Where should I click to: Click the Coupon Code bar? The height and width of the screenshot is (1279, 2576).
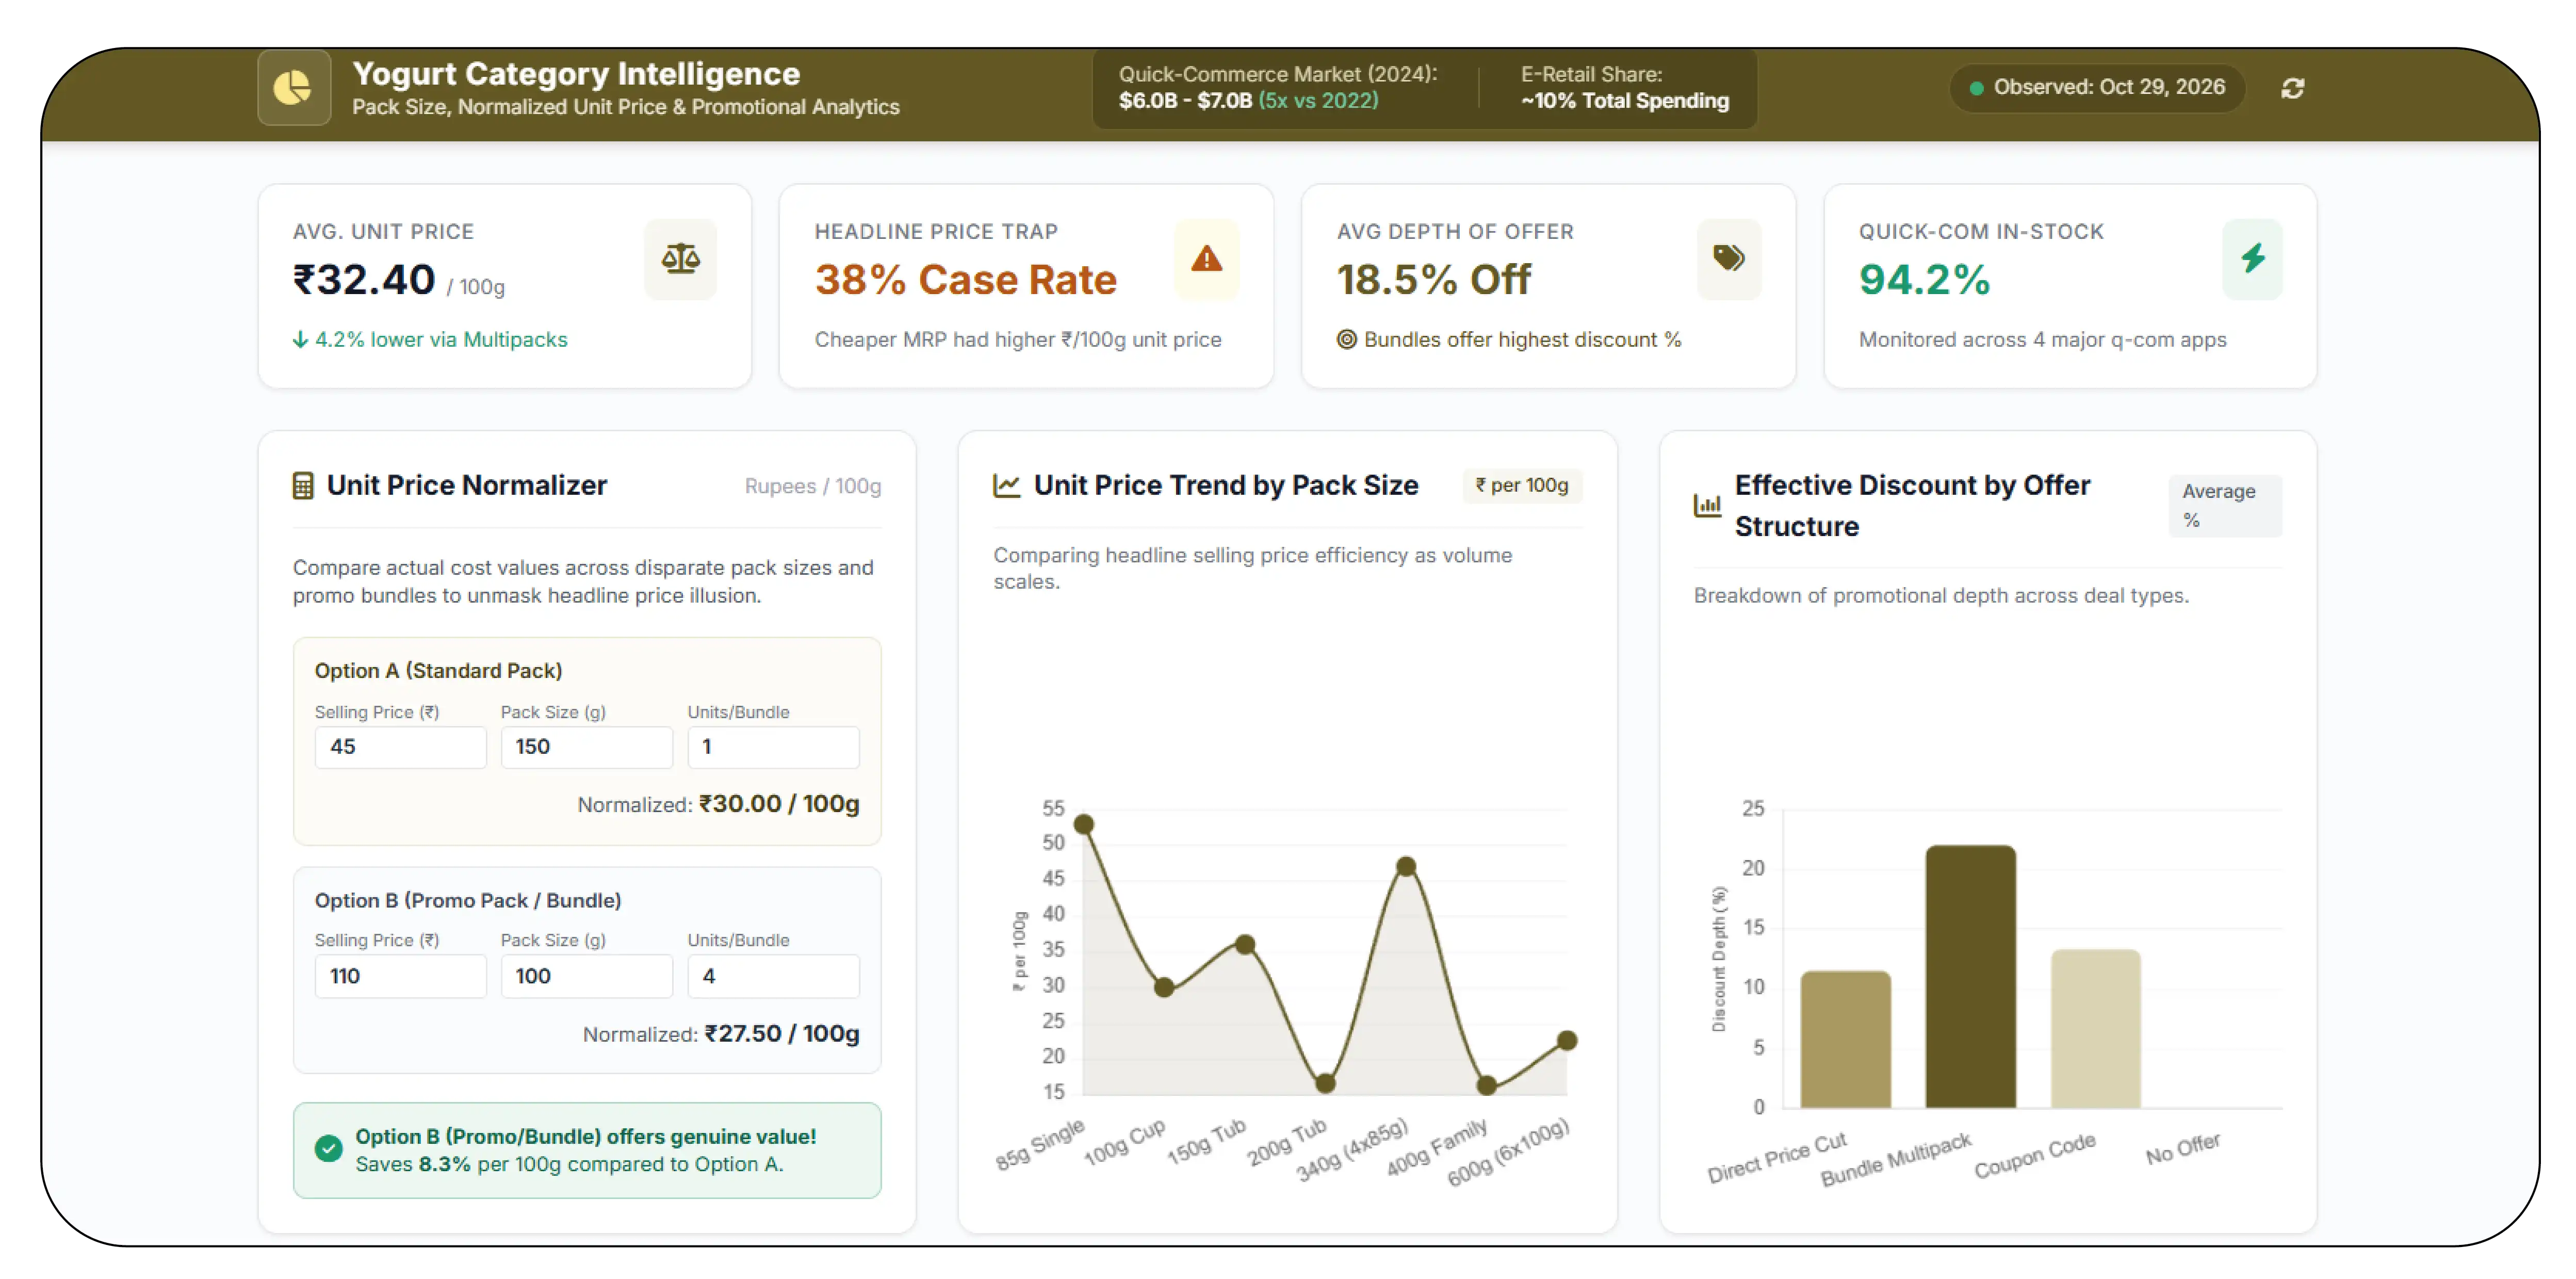(x=2095, y=1028)
